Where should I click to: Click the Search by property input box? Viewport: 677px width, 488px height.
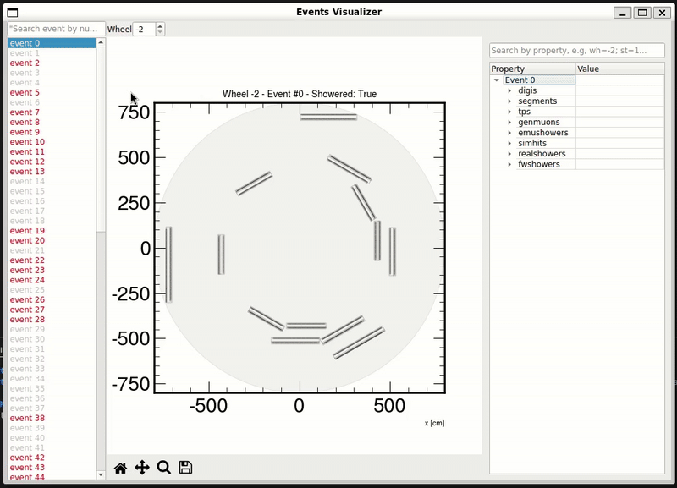click(x=576, y=51)
